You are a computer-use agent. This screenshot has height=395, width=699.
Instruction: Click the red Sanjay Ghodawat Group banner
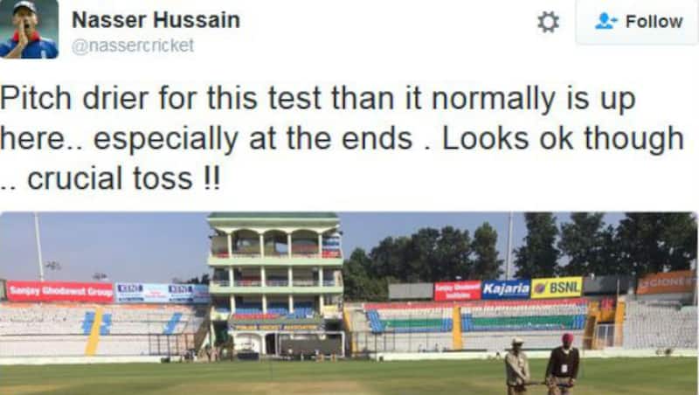60,292
